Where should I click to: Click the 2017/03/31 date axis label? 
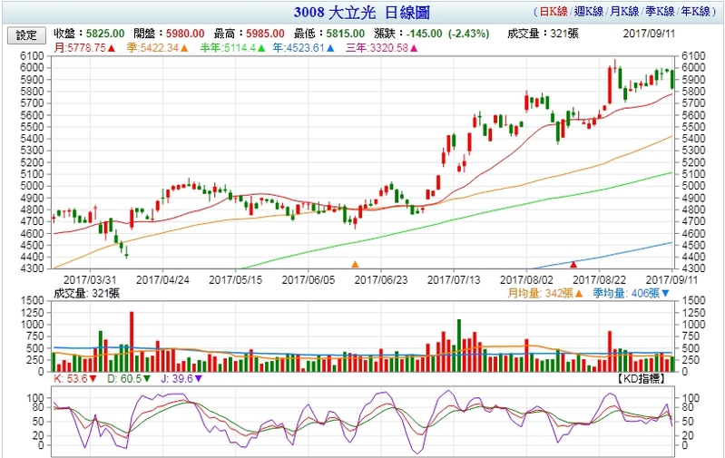(x=90, y=280)
